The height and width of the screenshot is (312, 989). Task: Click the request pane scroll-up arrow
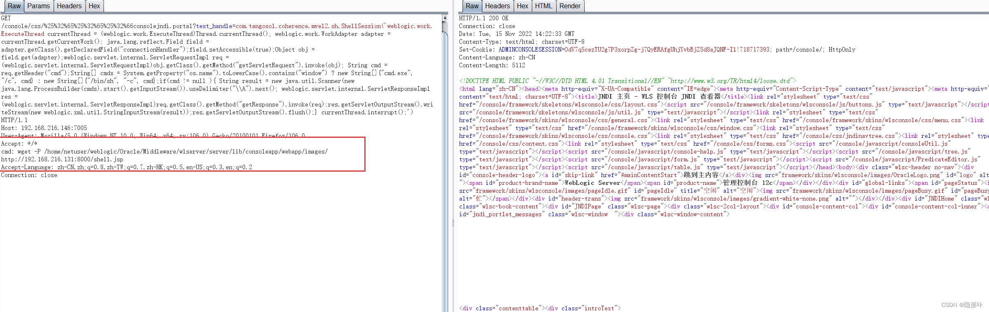click(x=445, y=18)
